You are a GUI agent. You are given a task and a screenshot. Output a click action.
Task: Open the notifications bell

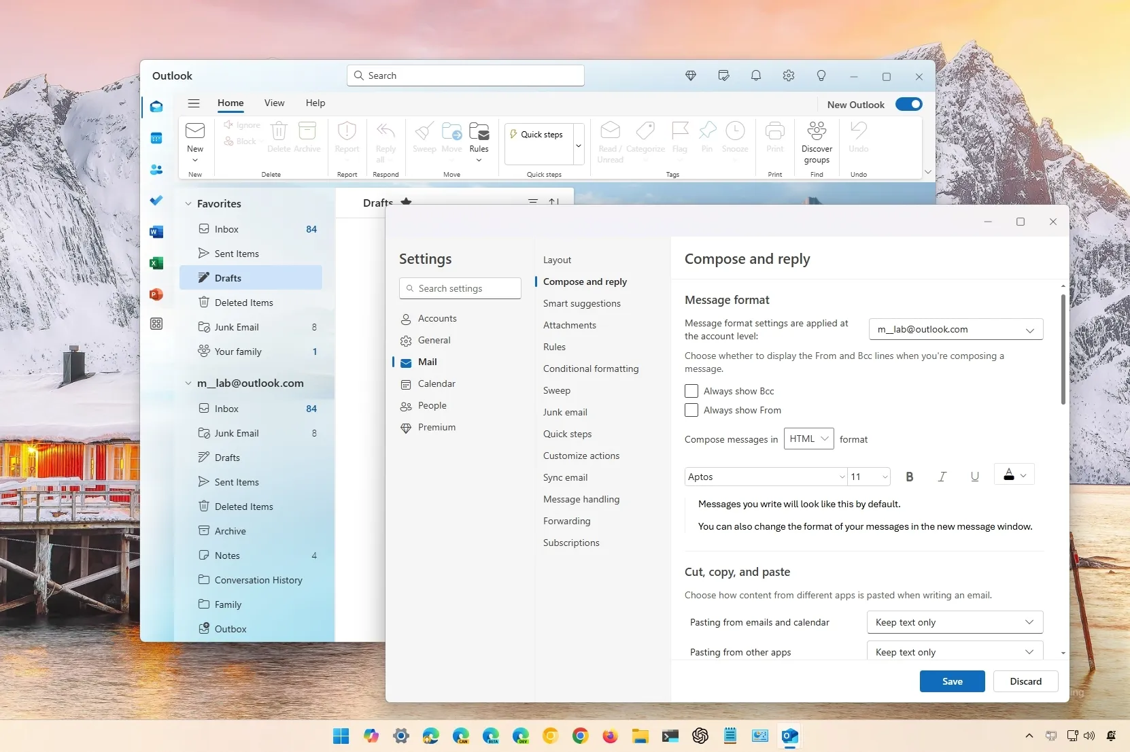tap(756, 75)
